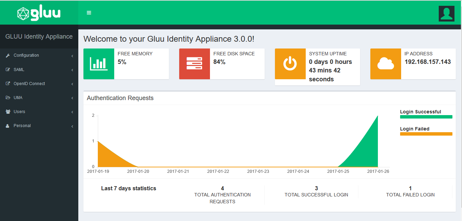This screenshot has width=462, height=221.
Task: Open the OpenID Connect menu item
Action: 29,84
